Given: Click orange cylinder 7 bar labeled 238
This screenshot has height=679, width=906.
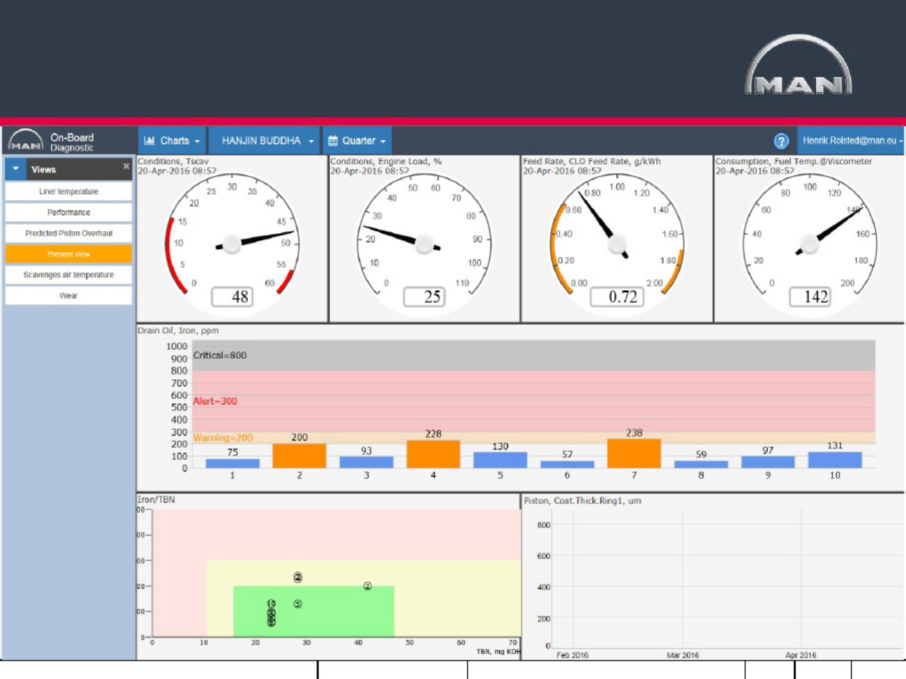Looking at the screenshot, I should (x=634, y=454).
